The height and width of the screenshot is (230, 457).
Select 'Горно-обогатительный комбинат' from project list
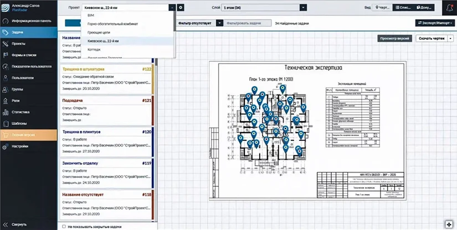[x=113, y=25]
